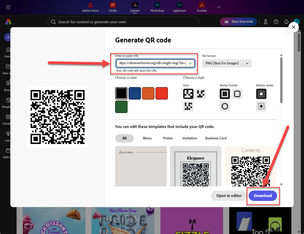Open the Lightroom app icon
304x234 pixels.
point(179,5)
